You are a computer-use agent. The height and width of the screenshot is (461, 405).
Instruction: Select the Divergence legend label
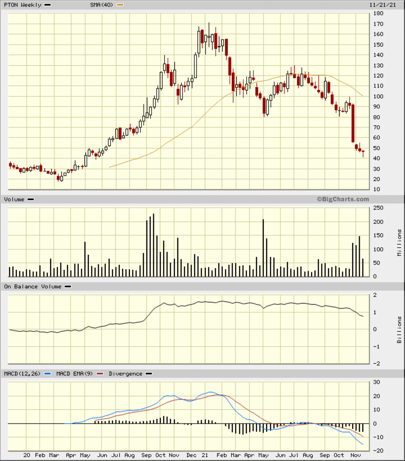[125, 374]
